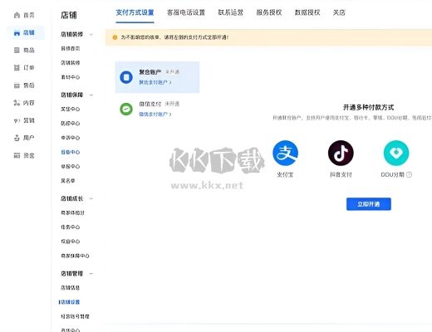Switch to the 客服电话设置 tab
The height and width of the screenshot is (332, 432).
(186, 12)
